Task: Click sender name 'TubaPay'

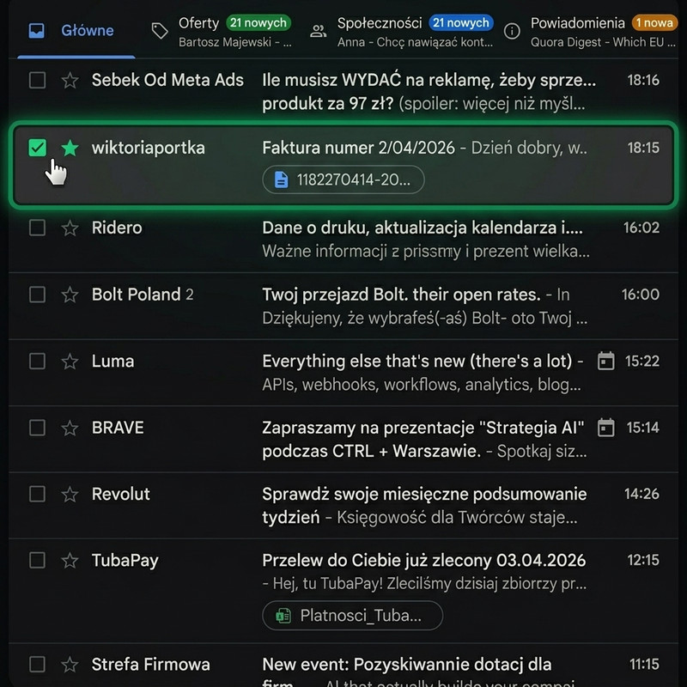Action: (125, 561)
